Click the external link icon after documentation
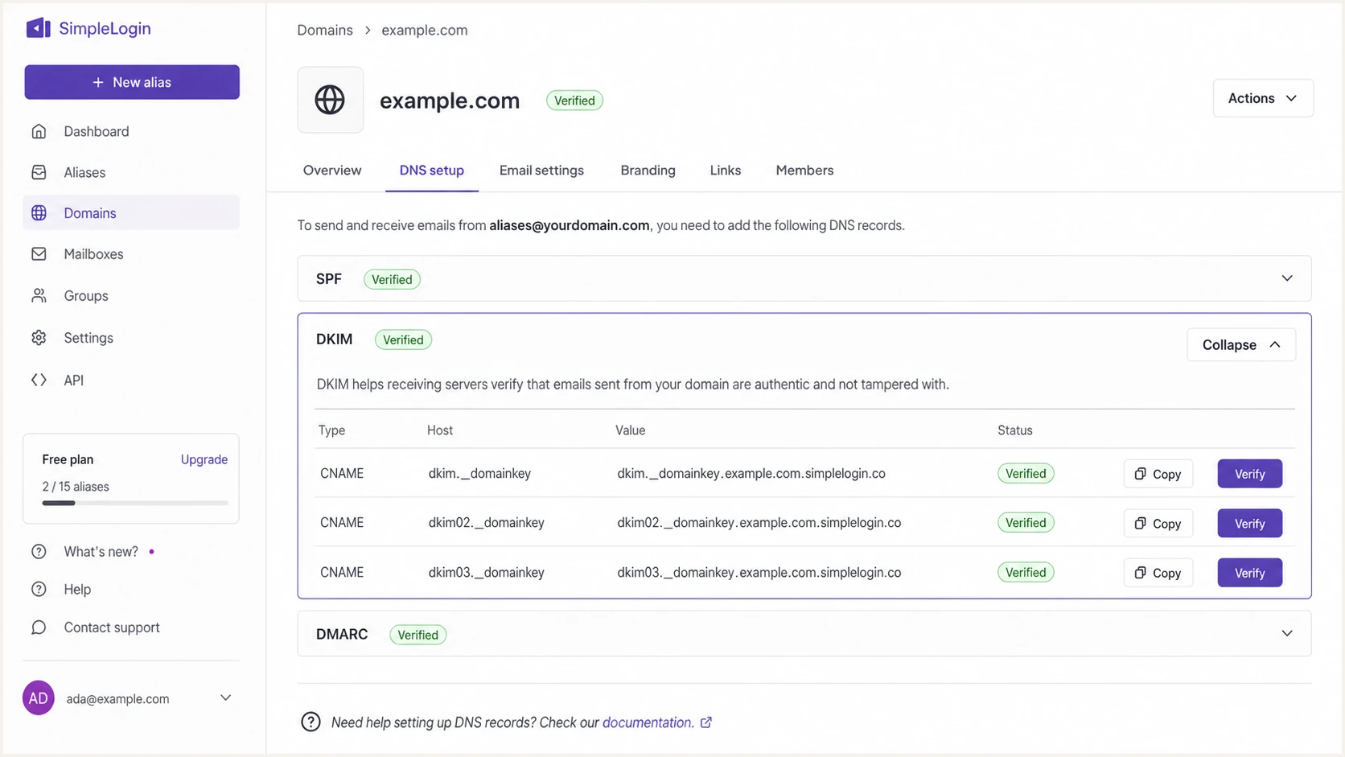Viewport: 1345px width, 757px height. click(706, 722)
